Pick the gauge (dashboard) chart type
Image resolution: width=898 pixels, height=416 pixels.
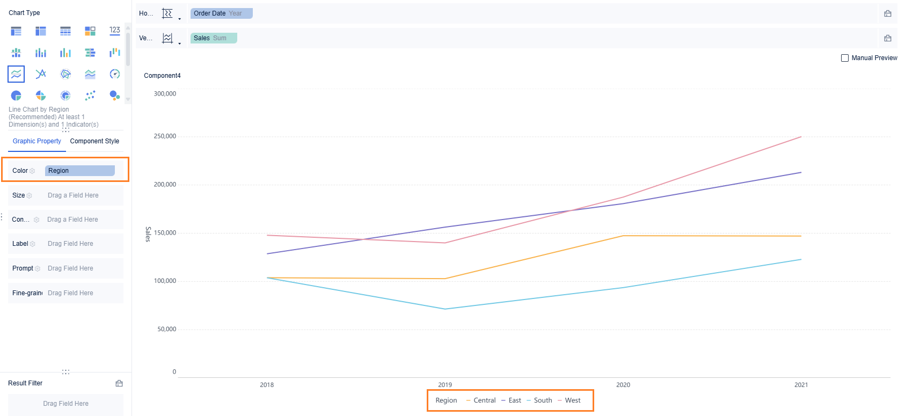(115, 74)
